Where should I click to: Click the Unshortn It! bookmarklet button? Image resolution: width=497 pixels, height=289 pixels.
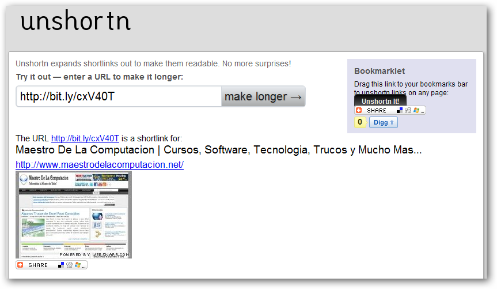coord(380,100)
